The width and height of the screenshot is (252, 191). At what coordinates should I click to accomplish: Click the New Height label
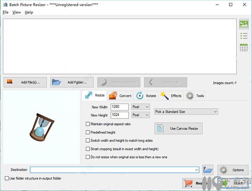pyautogui.click(x=99, y=115)
